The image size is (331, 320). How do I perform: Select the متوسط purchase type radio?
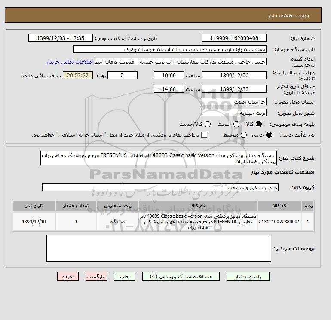point(244,135)
